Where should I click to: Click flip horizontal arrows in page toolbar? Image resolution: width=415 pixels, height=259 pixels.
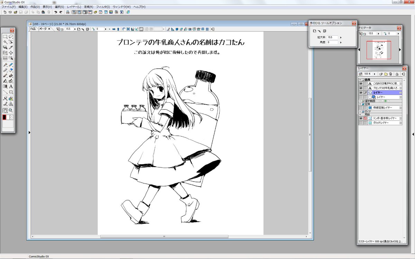click(114, 29)
